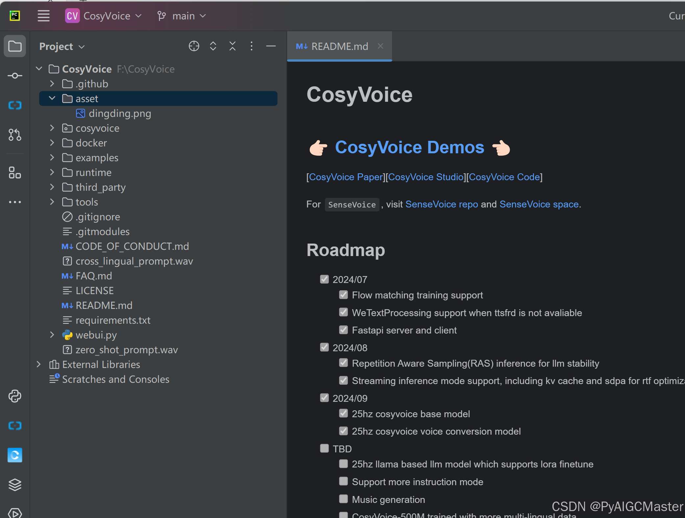This screenshot has height=518, width=685.
Task: Select the README.md editor tab
Action: click(339, 46)
